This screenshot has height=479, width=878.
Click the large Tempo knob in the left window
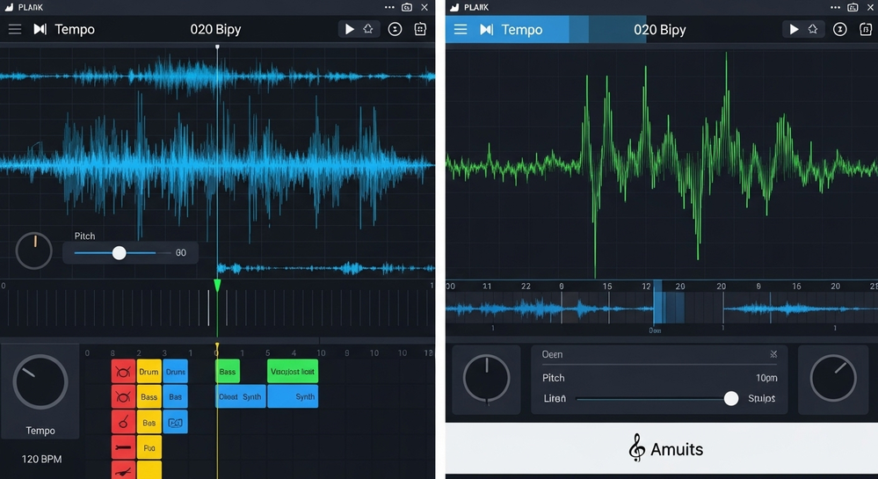point(40,381)
